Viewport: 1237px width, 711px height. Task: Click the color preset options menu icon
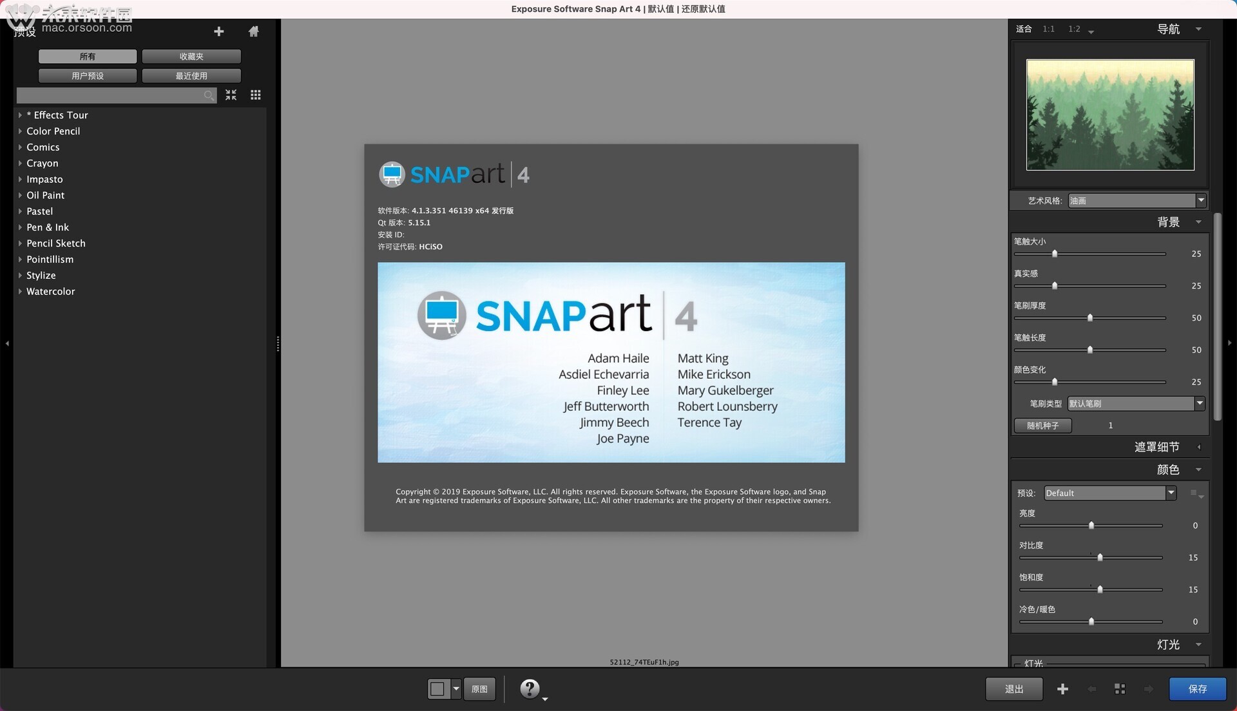point(1196,493)
